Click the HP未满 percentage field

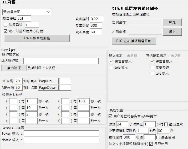[19, 81]
